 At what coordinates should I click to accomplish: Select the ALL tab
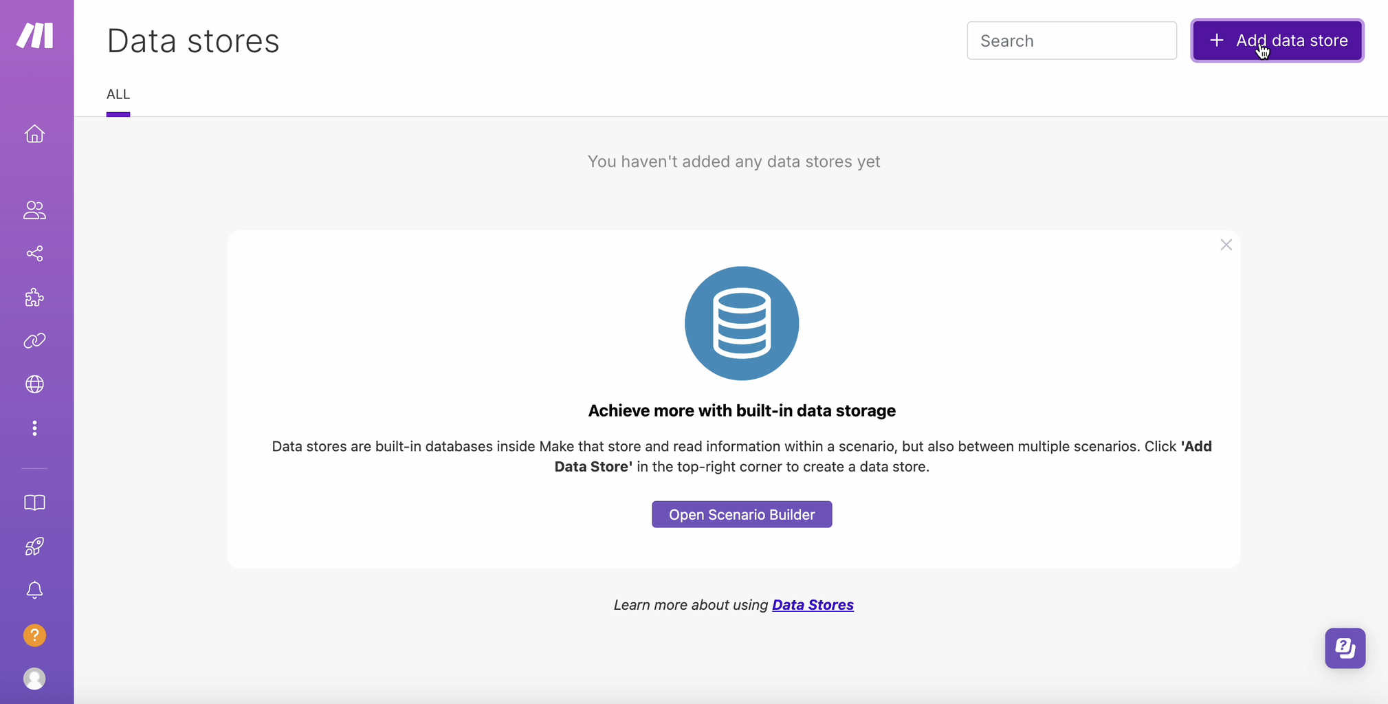118,94
